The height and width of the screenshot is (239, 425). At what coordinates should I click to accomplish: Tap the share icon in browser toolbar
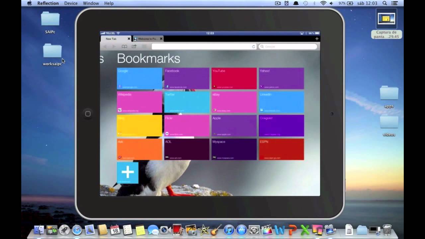coord(134,47)
